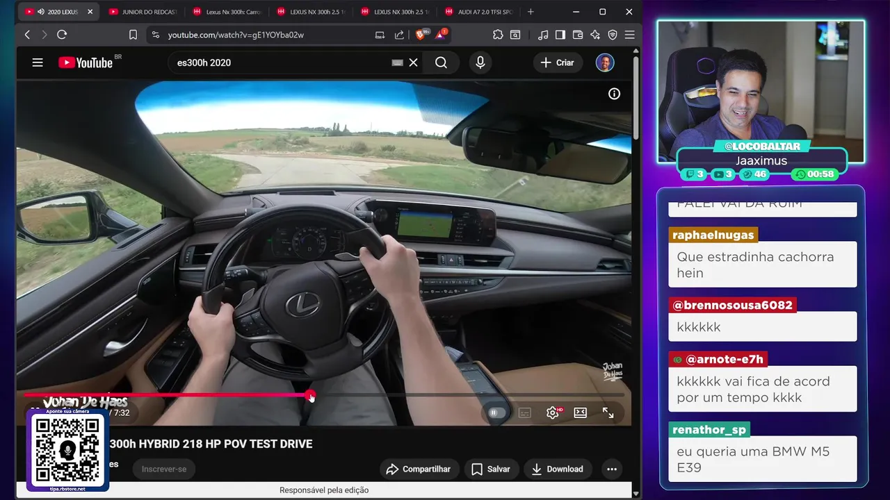Image resolution: width=890 pixels, height=500 pixels.
Task: Open the browser extensions puzzle icon
Action: (x=498, y=35)
